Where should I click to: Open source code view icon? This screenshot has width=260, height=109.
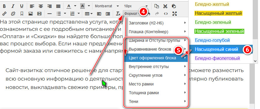[166, 14]
